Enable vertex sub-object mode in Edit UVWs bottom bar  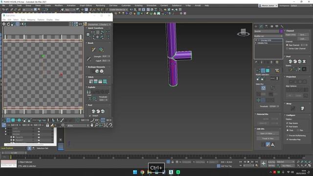pyautogui.click(x=4, y=120)
